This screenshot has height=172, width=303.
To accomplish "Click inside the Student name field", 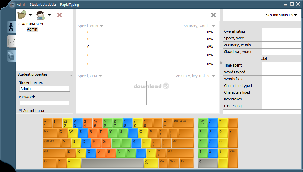I will (44, 88).
